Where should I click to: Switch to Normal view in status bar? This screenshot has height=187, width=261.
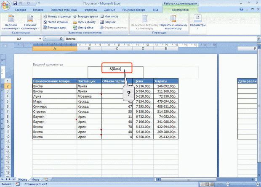[x=202, y=184]
